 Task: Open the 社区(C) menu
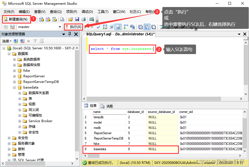[x=135, y=11]
